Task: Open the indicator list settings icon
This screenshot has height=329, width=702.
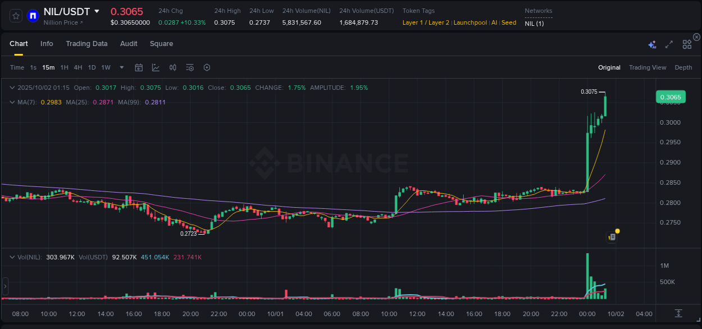Action: point(190,67)
